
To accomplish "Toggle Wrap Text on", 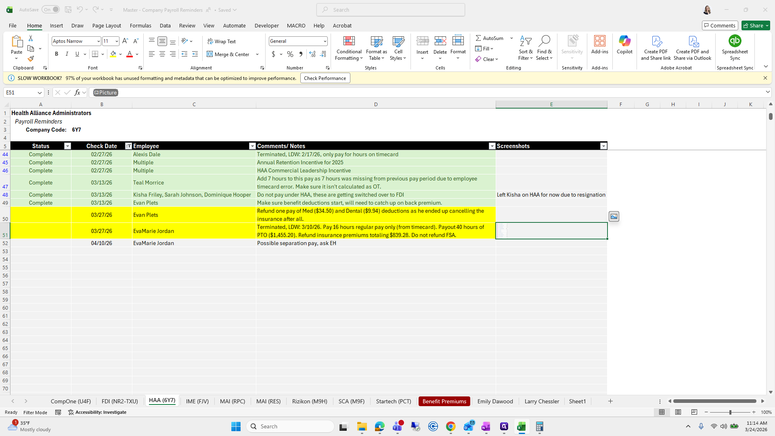I will coord(222,41).
